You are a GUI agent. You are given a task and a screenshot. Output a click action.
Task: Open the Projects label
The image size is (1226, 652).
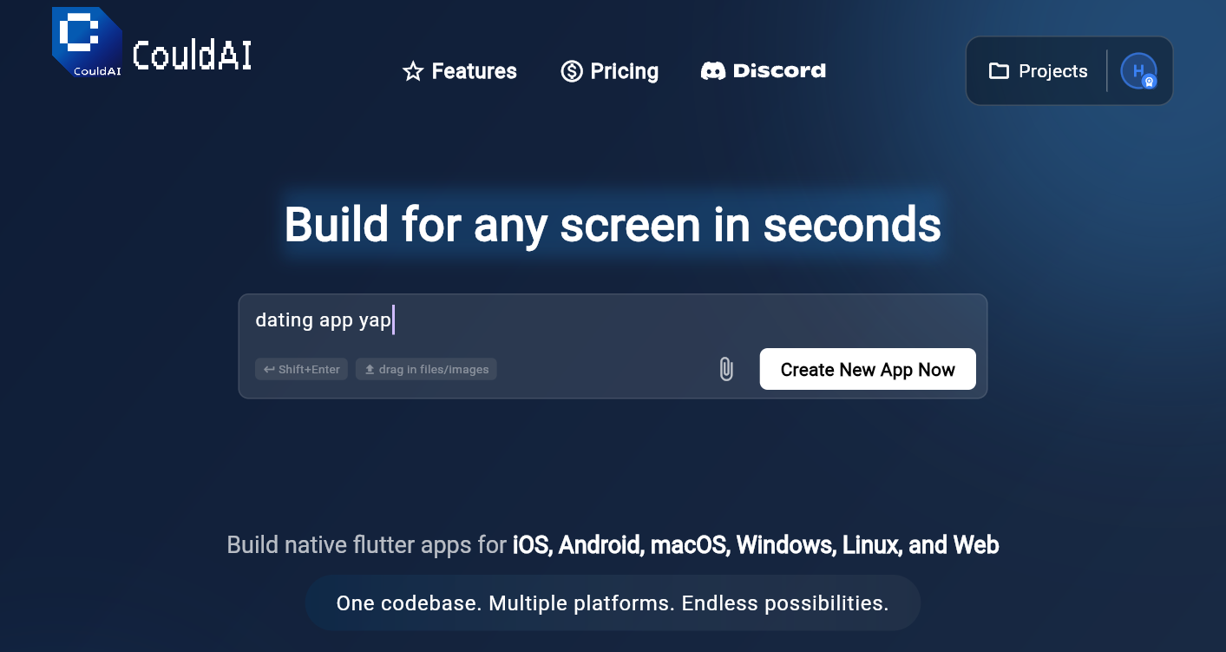pos(1052,71)
